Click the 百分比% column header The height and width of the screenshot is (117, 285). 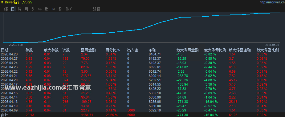pyautogui.click(x=113, y=50)
